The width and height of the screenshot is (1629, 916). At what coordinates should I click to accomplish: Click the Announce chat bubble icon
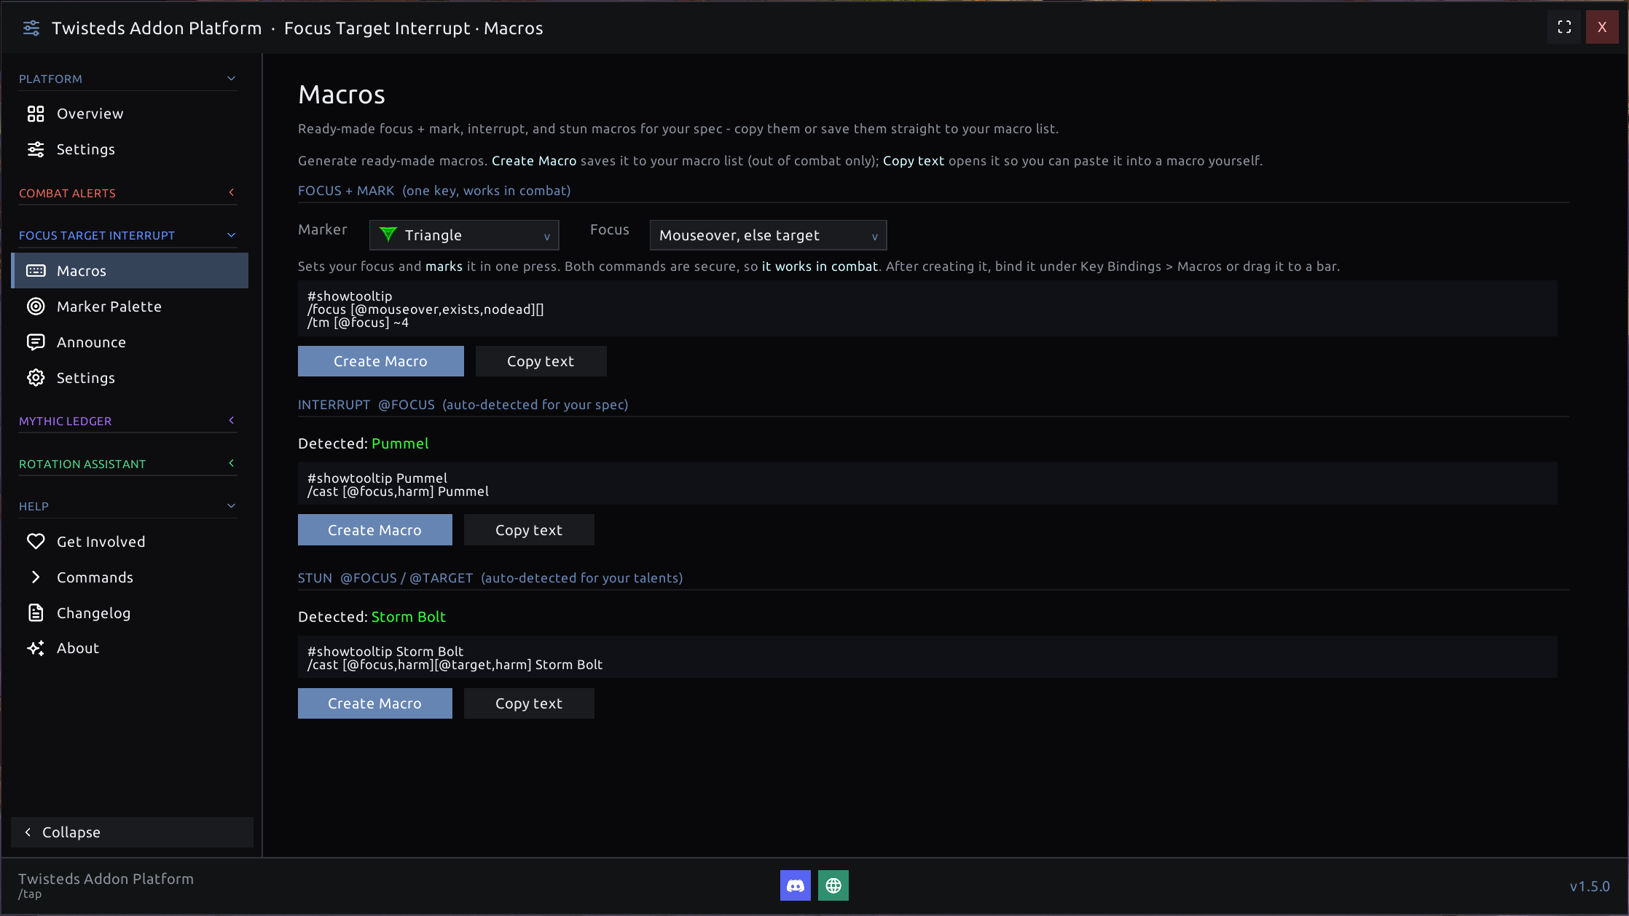click(36, 342)
